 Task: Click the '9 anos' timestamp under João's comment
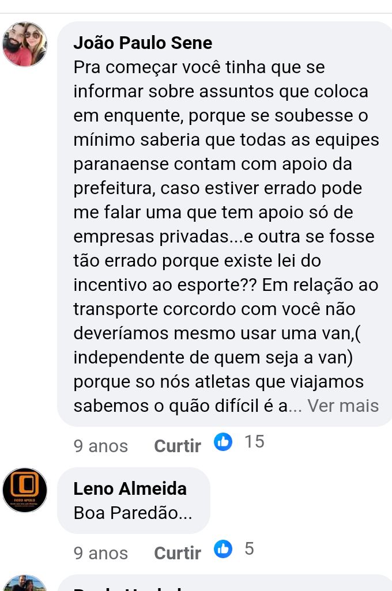[x=101, y=446]
